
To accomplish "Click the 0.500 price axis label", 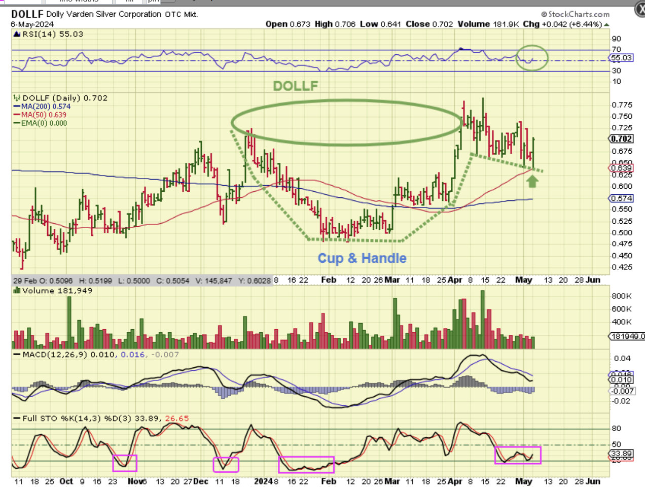I will [x=622, y=233].
